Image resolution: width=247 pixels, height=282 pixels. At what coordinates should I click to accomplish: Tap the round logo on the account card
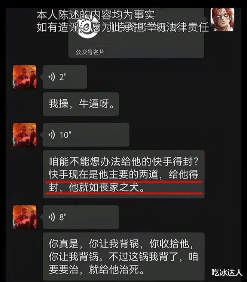(x=88, y=29)
